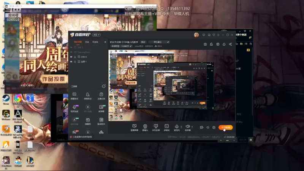Click the streamer avatar in title bar

(196, 35)
